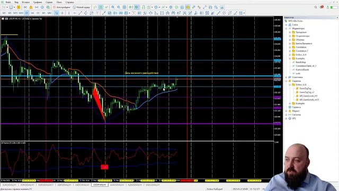The height and width of the screenshot is (191, 339).
Task: Open the Справка menu
Action: [x=69, y=2]
